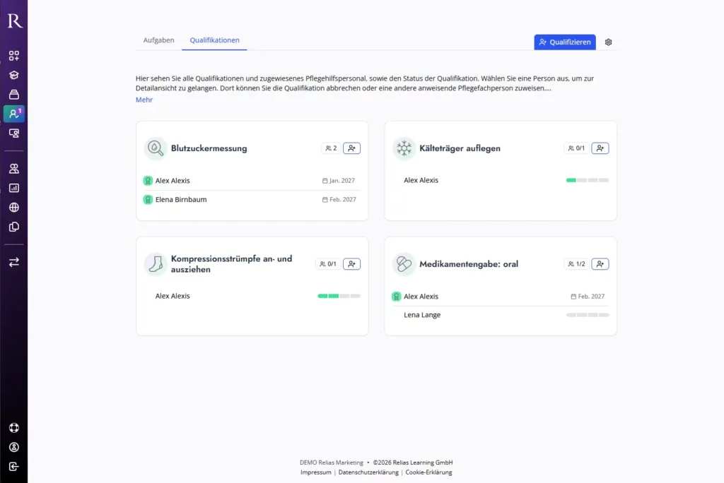
Task: Open the help lifebuoy icon
Action: click(x=14, y=428)
